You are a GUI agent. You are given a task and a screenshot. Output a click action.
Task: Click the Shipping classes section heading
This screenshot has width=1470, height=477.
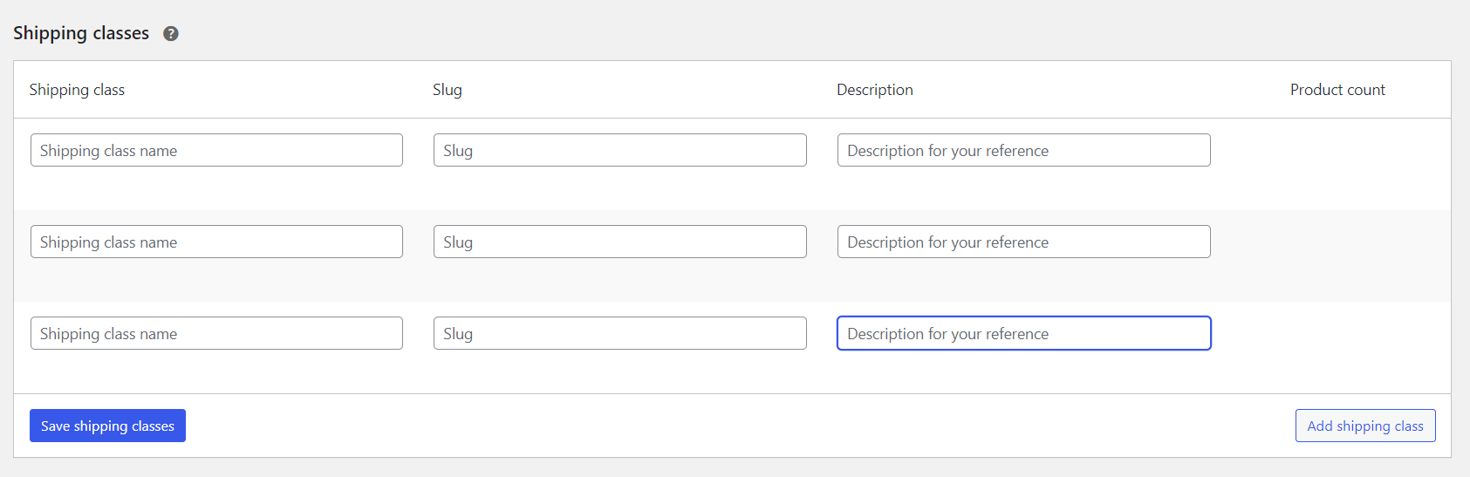[81, 33]
